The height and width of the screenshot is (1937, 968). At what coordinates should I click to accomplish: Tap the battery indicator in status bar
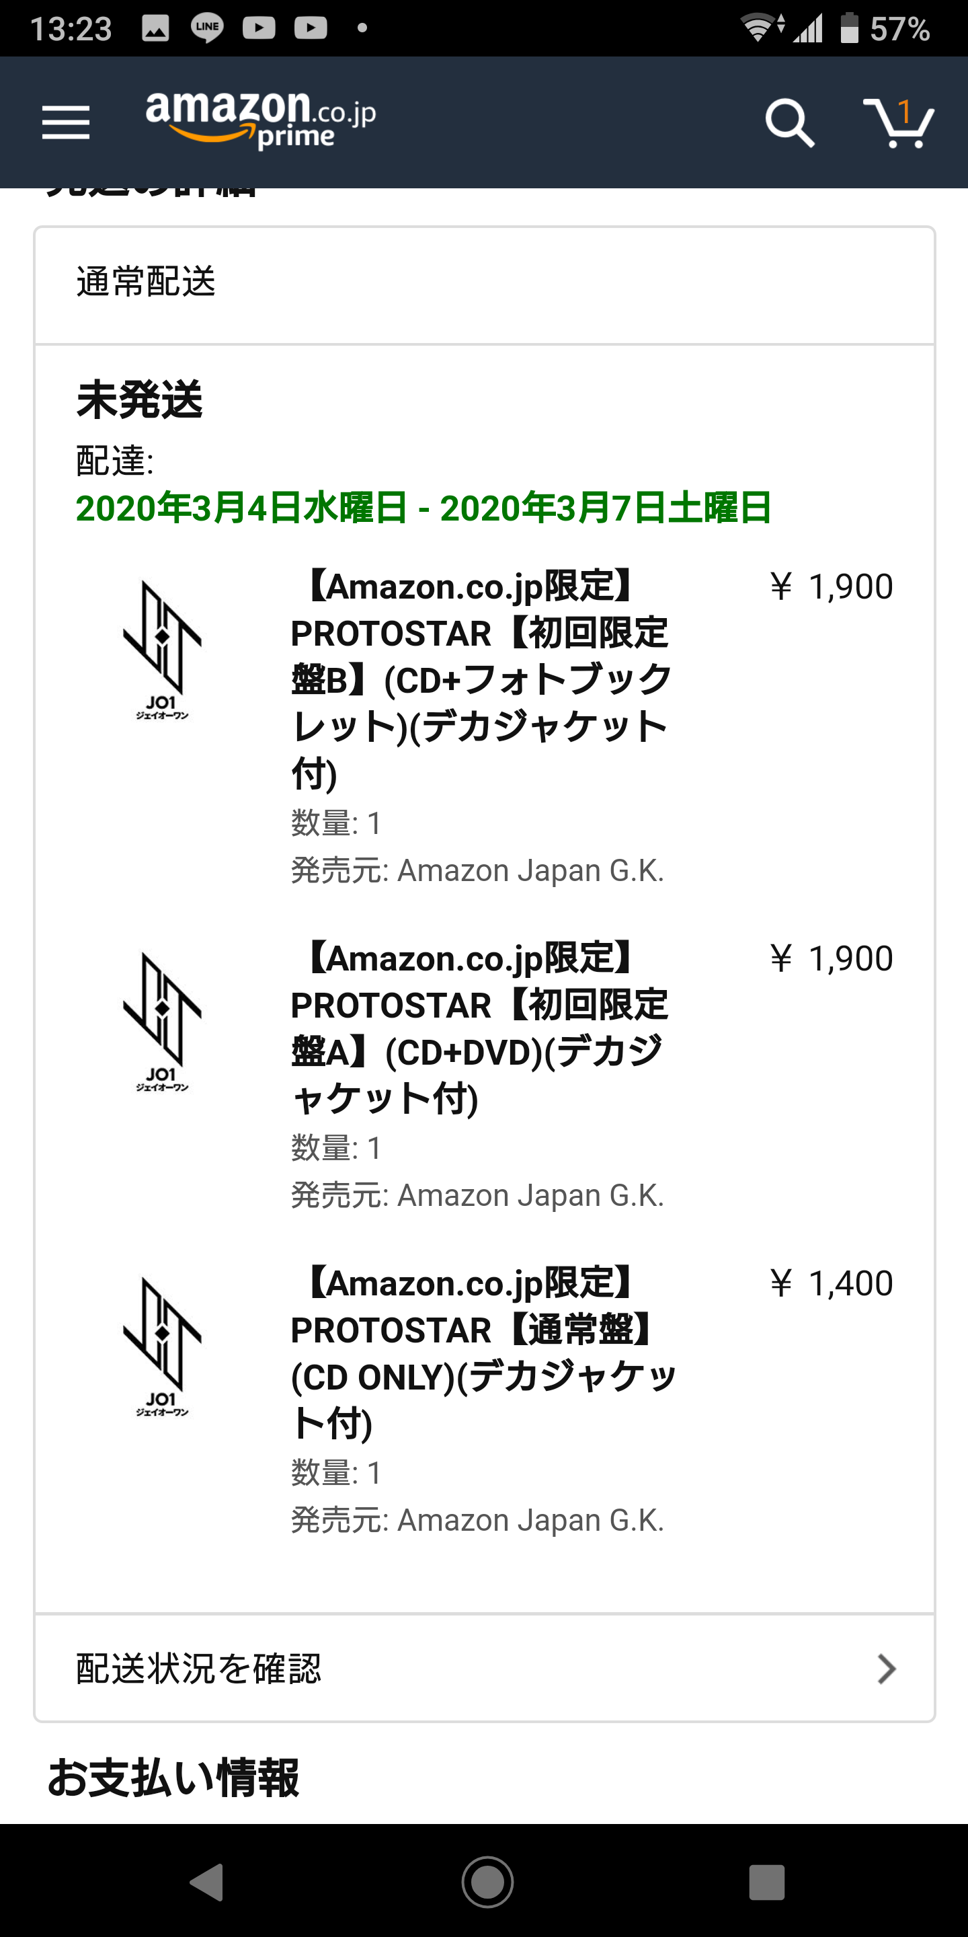(849, 28)
